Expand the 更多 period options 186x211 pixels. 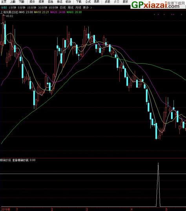click(87, 7)
